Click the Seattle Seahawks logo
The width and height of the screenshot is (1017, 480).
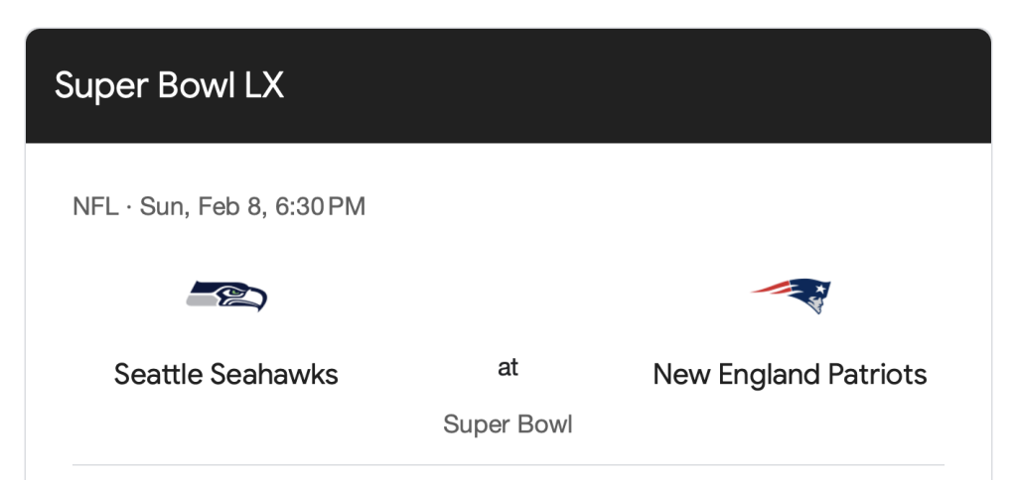[226, 296]
